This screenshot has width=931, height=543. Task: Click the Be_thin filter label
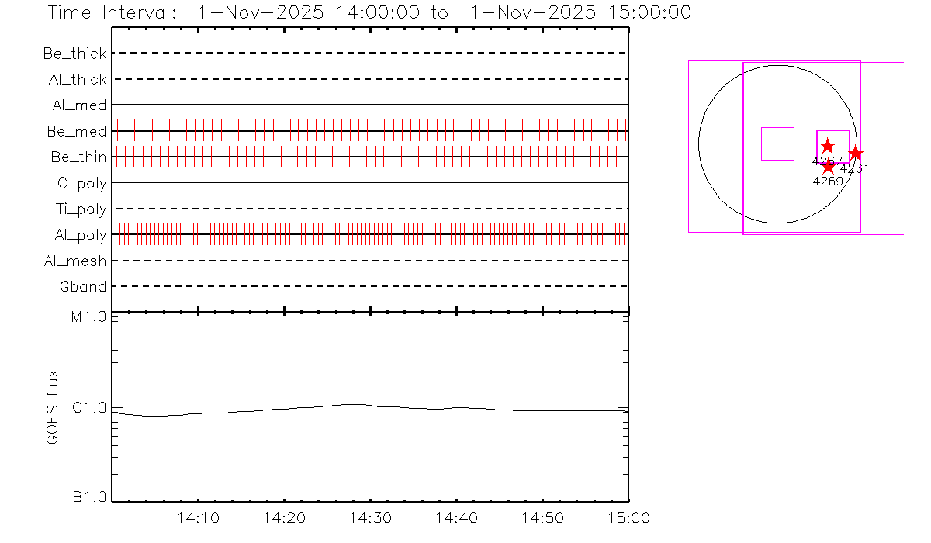coord(78,157)
